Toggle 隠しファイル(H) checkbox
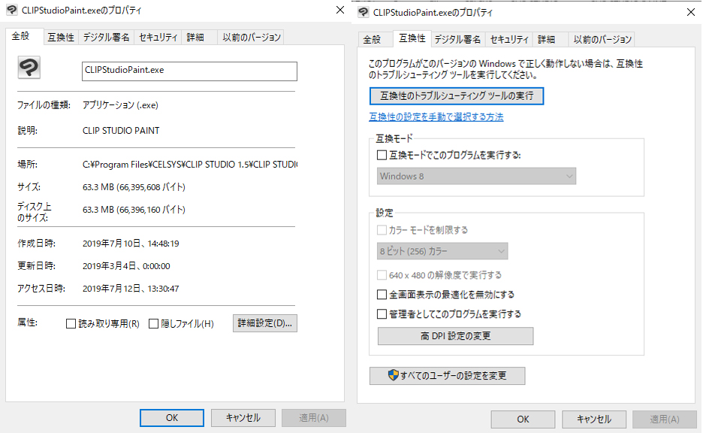Screen dimensions: 703x433 [x=153, y=323]
